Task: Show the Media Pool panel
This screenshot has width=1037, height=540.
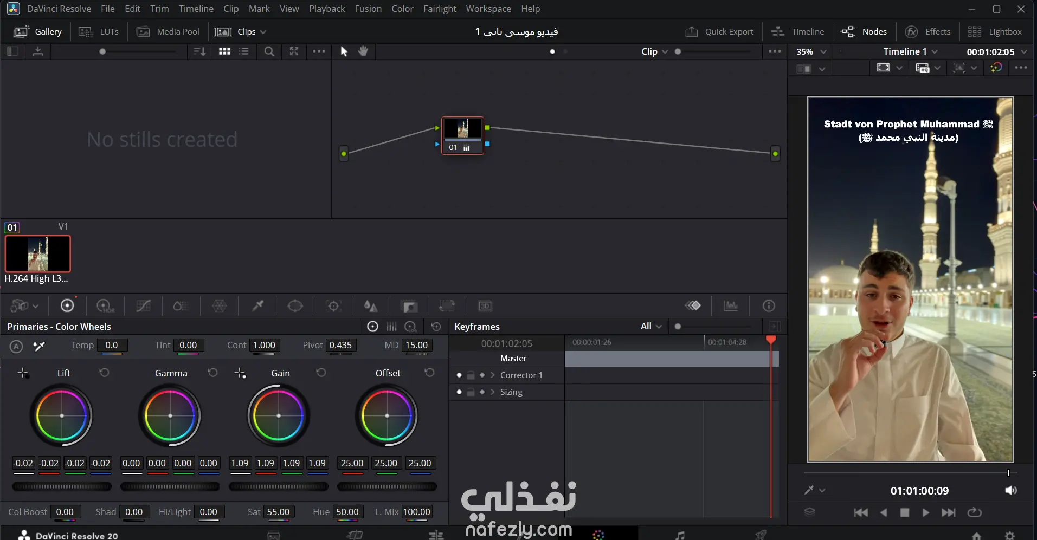Action: click(x=168, y=32)
